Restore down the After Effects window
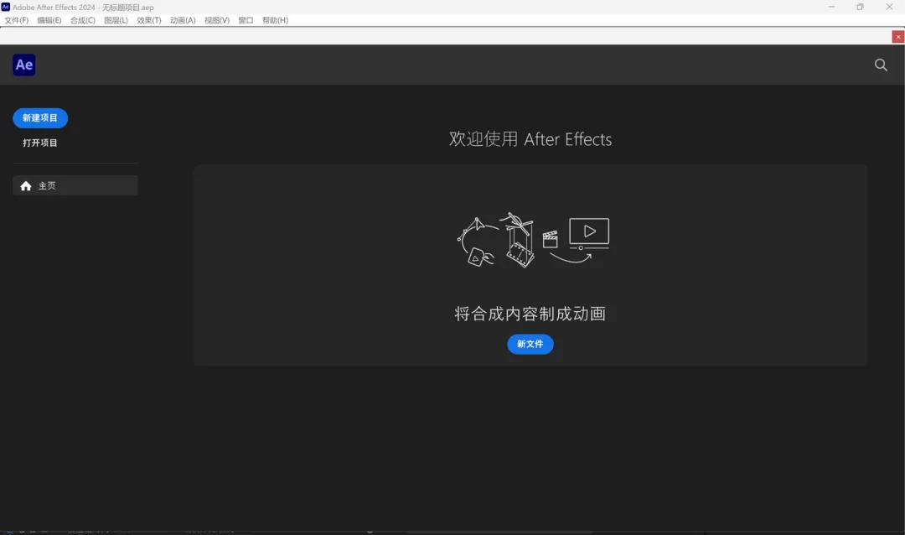 pos(860,7)
